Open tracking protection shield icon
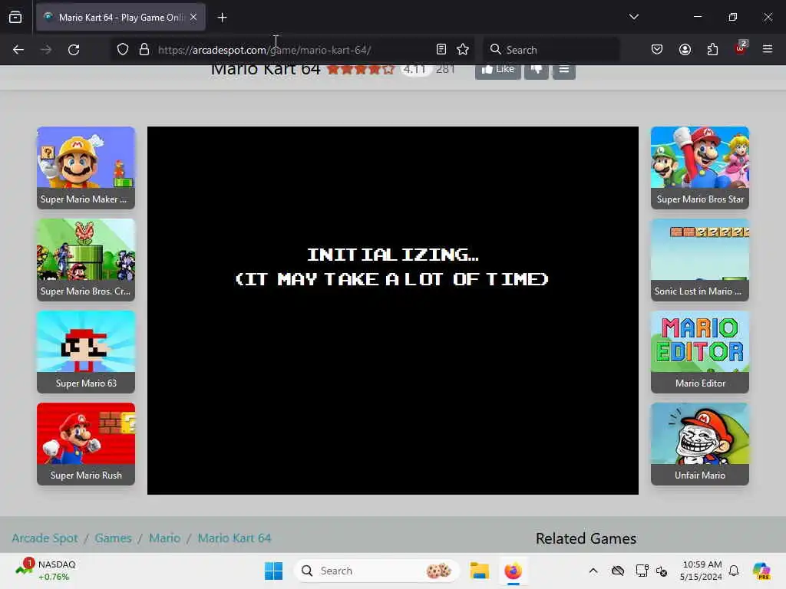The height and width of the screenshot is (589, 786). coord(123,50)
